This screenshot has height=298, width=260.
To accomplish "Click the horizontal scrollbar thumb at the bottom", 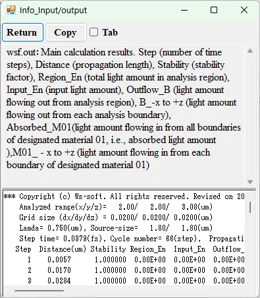I will pos(39,291).
